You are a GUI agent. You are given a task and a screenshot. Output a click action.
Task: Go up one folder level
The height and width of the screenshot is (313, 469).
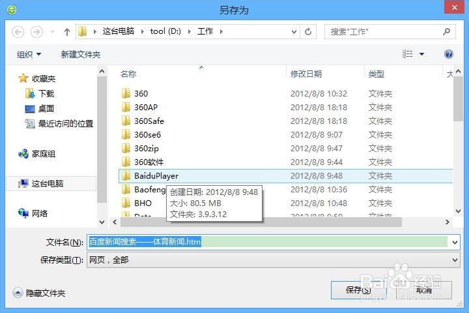[x=67, y=32]
